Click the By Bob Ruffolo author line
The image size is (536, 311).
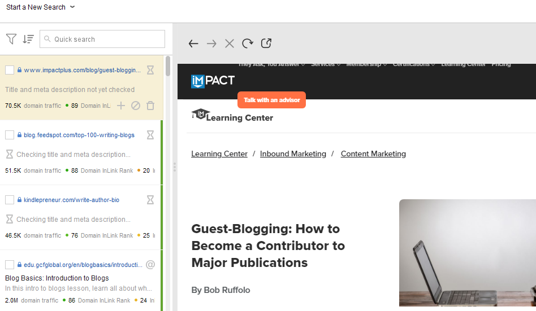click(x=221, y=290)
